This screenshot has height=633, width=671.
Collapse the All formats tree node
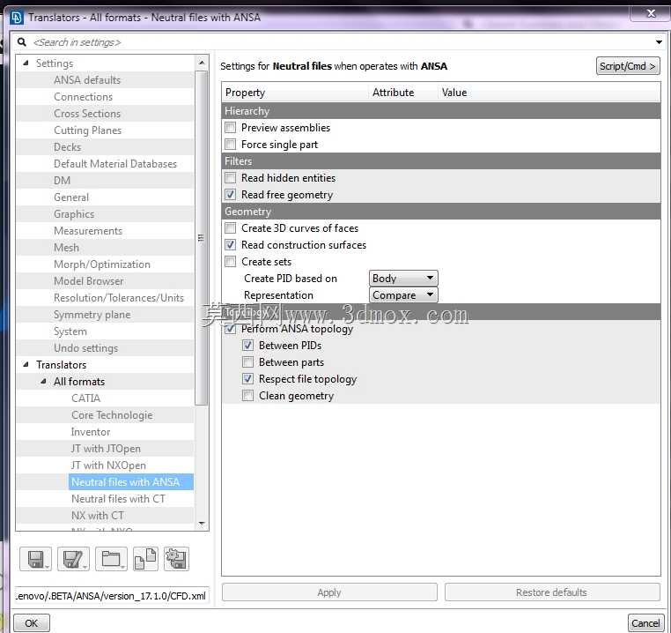43,381
